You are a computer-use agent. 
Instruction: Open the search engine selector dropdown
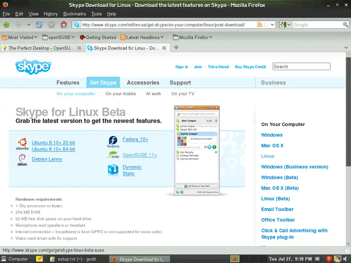[286, 25]
